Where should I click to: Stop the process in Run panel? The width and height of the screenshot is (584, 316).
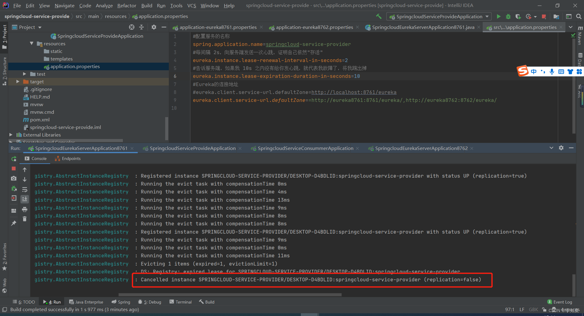[x=14, y=168]
